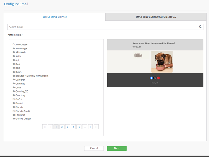The height and width of the screenshot is (157, 209).
Task: Open the AccuQuote folder icon
Action: (x=14, y=44)
